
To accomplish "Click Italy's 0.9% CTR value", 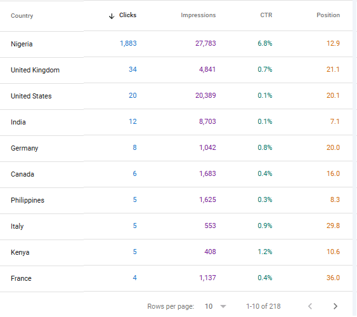I will [265, 226].
